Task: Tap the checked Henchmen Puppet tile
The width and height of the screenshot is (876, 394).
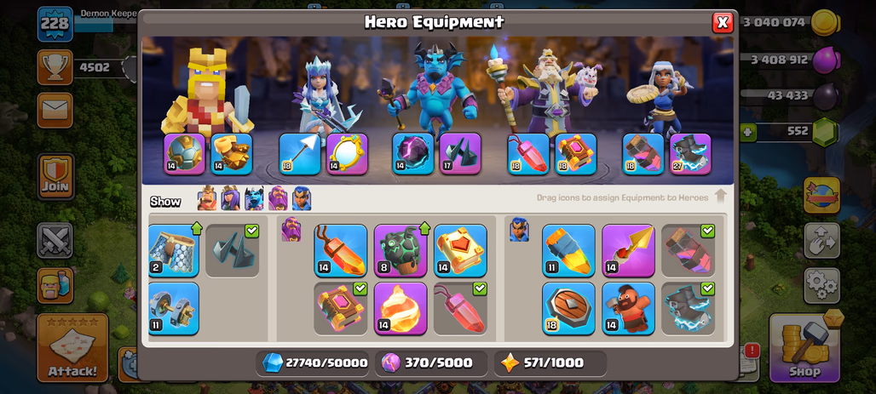Action: (x=233, y=250)
